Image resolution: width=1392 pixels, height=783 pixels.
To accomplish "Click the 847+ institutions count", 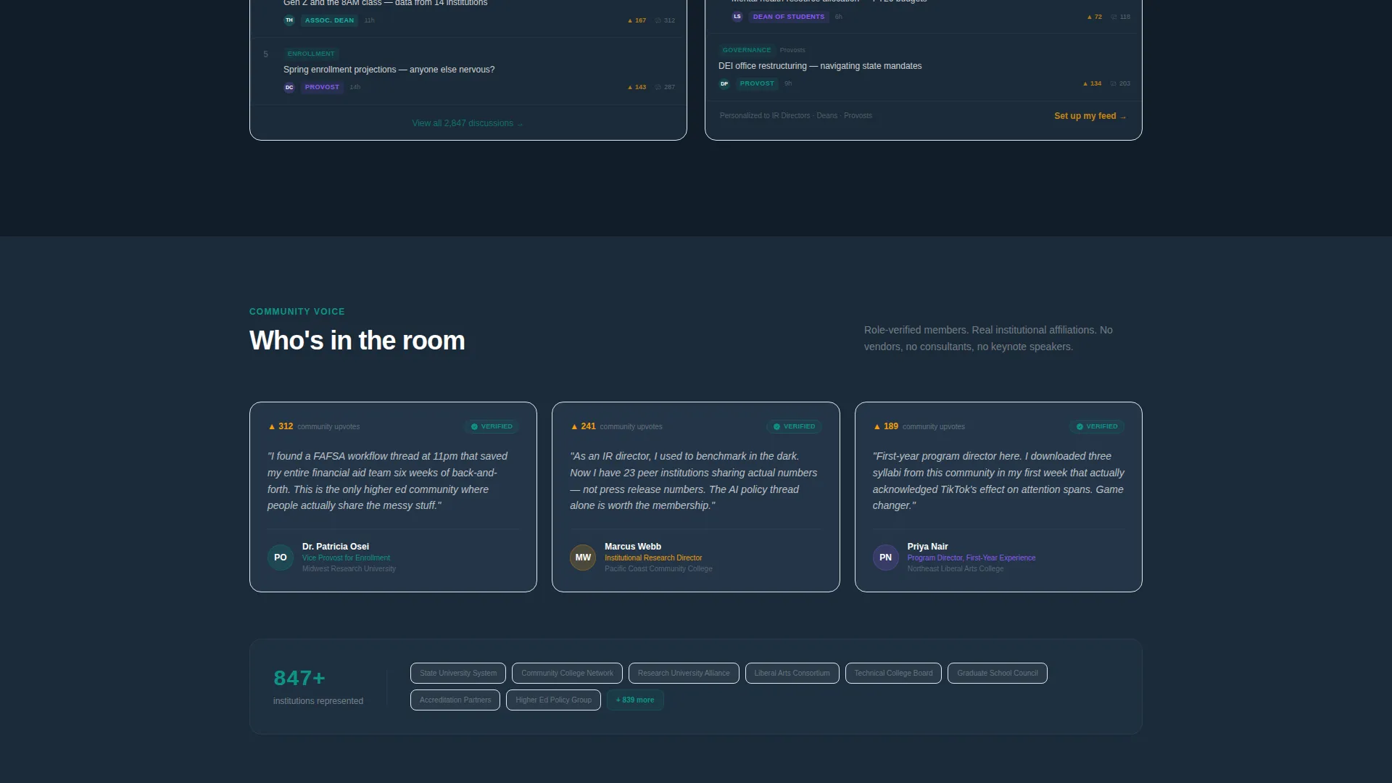I will click(x=299, y=678).
